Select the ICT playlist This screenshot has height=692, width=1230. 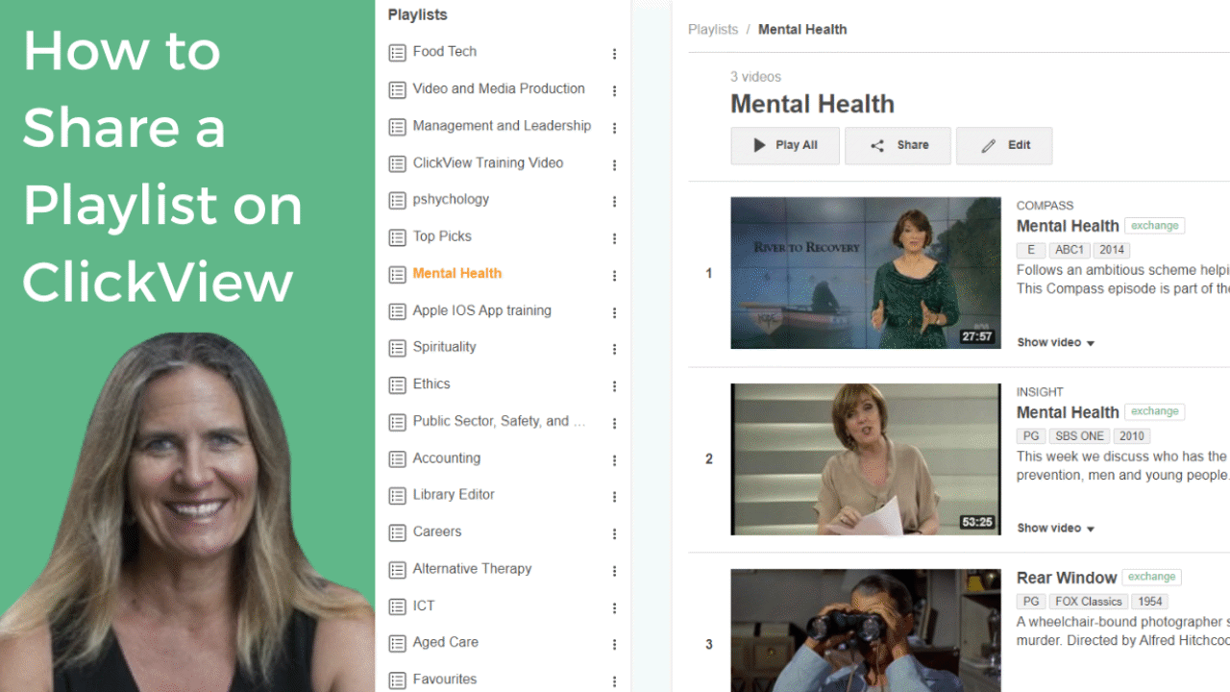pyautogui.click(x=424, y=605)
